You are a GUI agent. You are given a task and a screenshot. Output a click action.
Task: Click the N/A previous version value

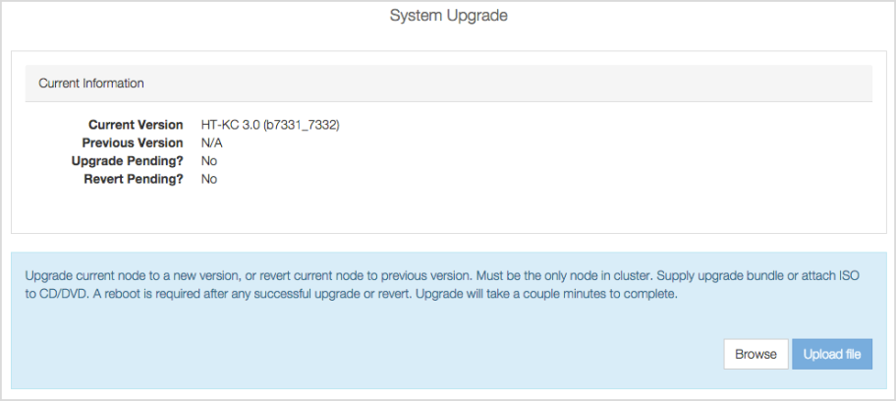211,143
